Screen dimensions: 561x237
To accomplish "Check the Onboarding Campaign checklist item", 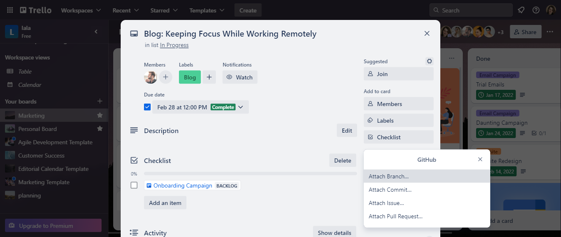I will [134, 185].
